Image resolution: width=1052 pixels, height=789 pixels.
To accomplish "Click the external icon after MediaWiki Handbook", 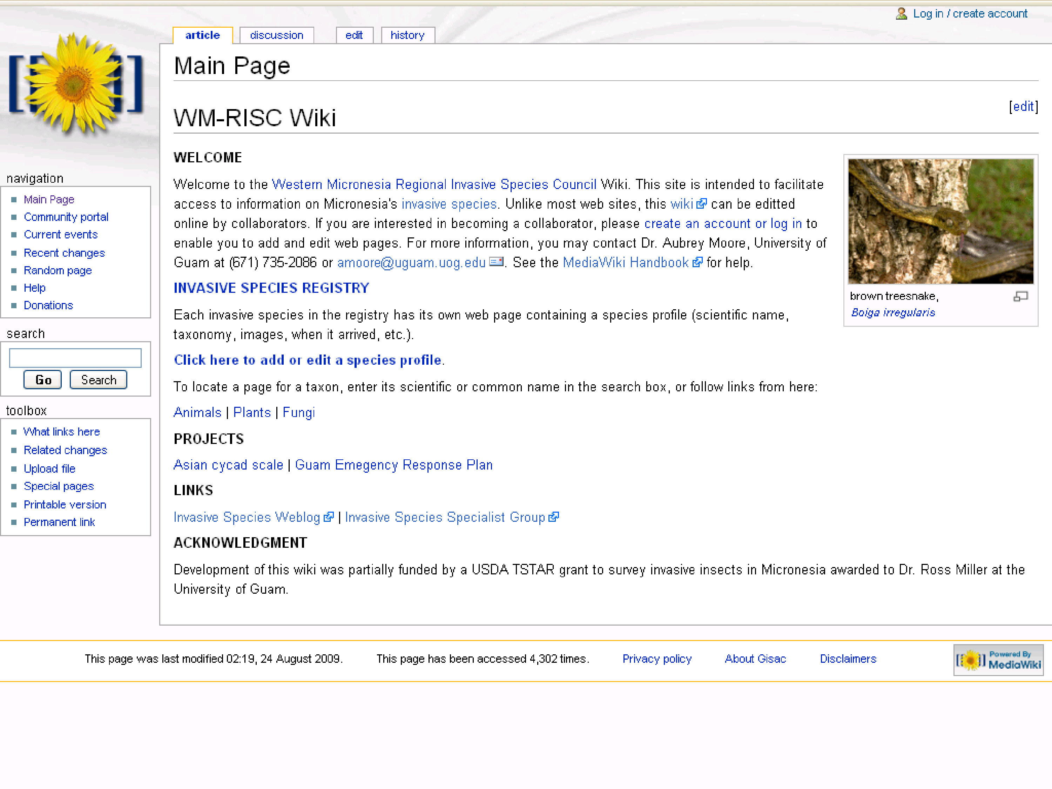I will (x=697, y=263).
